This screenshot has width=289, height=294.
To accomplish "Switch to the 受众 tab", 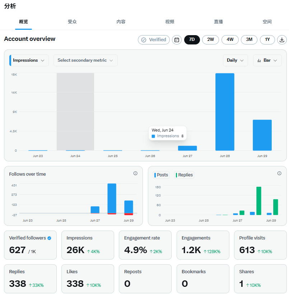I will (72, 22).
